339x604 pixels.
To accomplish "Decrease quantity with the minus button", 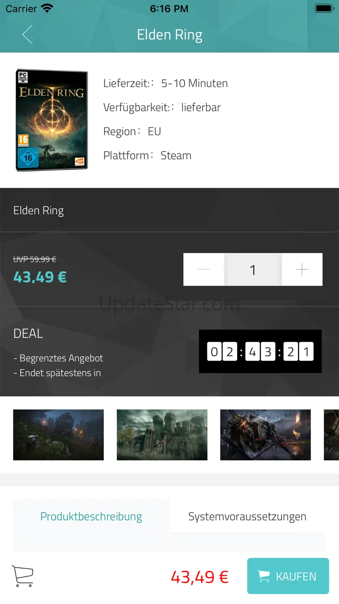I will tap(204, 270).
